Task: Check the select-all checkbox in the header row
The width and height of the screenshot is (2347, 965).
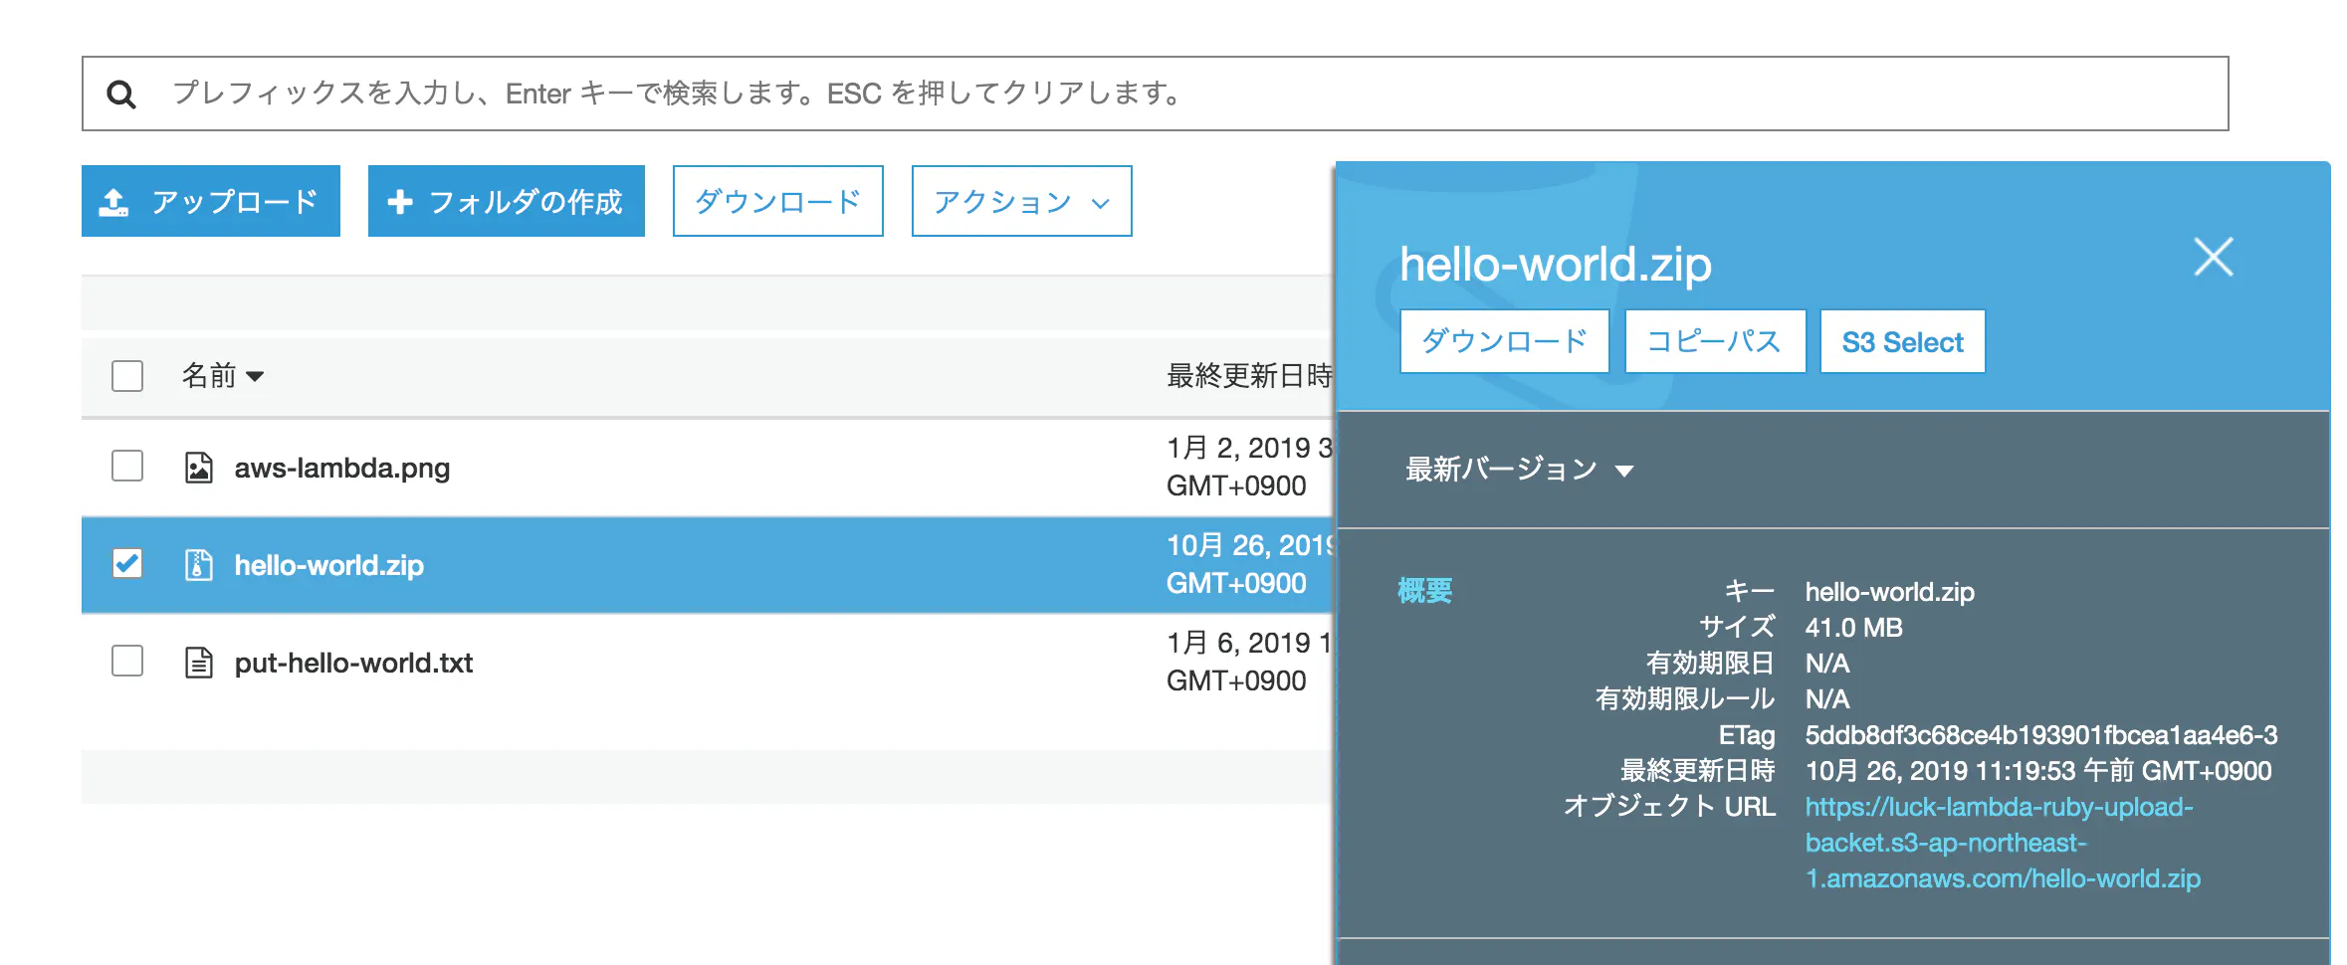Action: 126,376
